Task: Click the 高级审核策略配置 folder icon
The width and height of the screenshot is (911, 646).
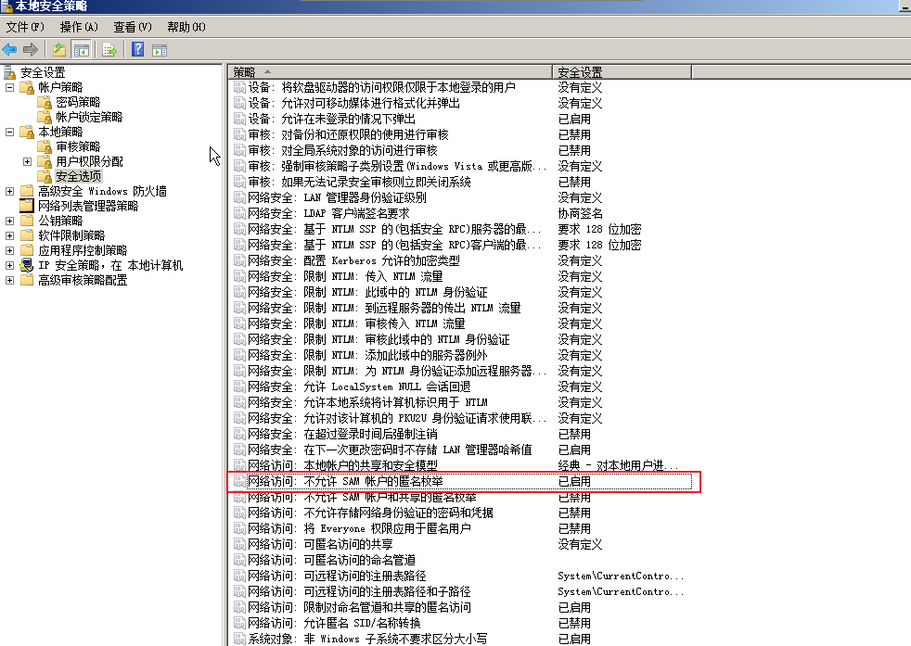Action: click(x=27, y=280)
